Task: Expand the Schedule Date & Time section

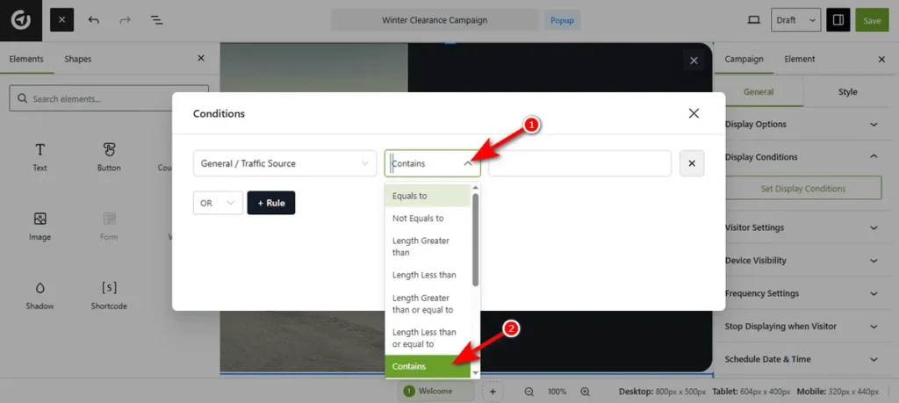Action: pyautogui.click(x=802, y=359)
